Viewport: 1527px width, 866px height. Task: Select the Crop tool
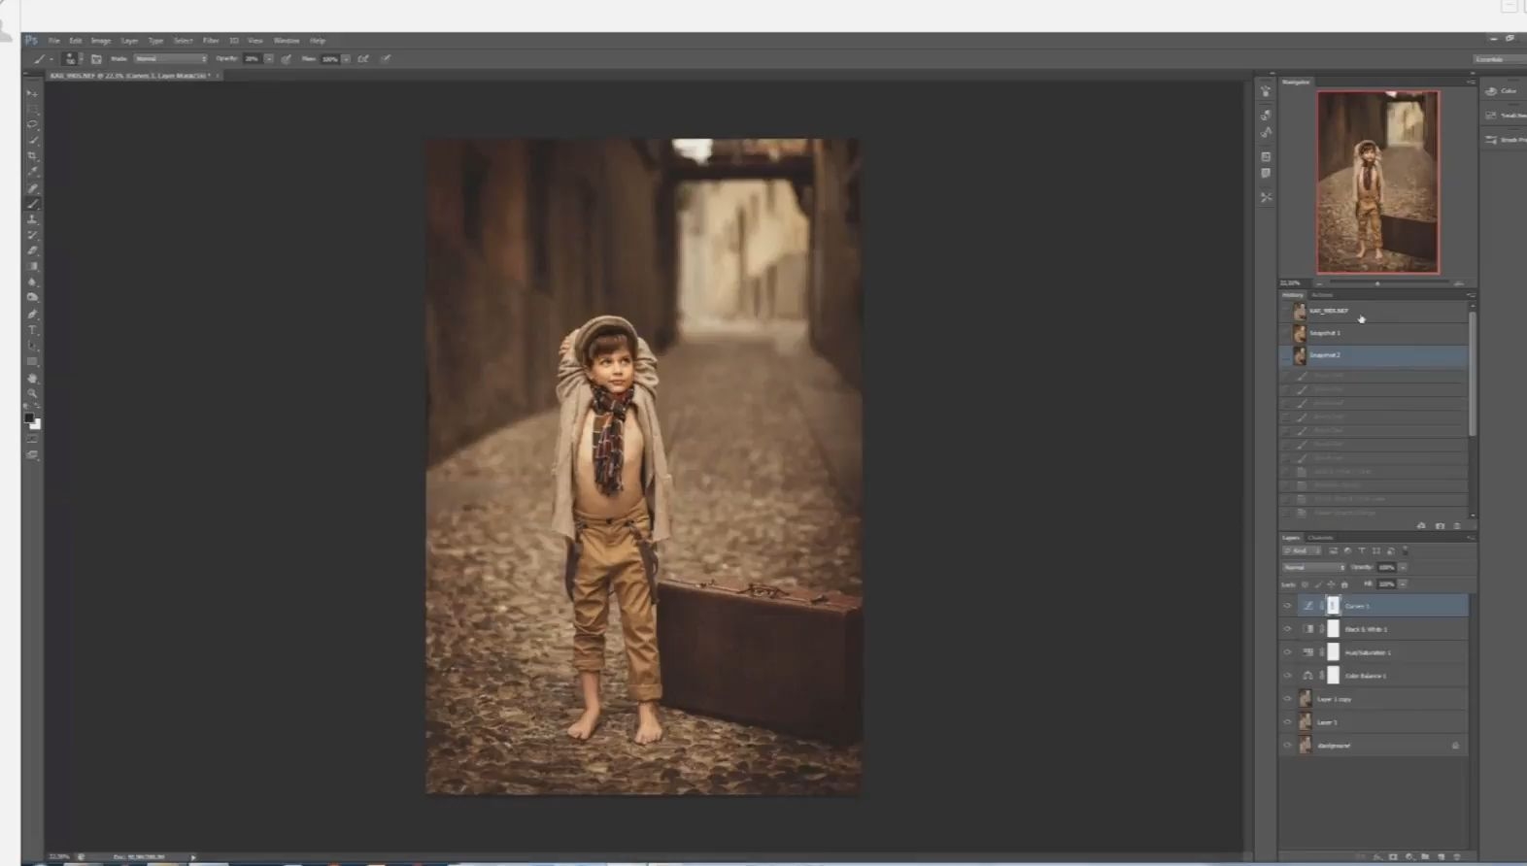(x=32, y=155)
